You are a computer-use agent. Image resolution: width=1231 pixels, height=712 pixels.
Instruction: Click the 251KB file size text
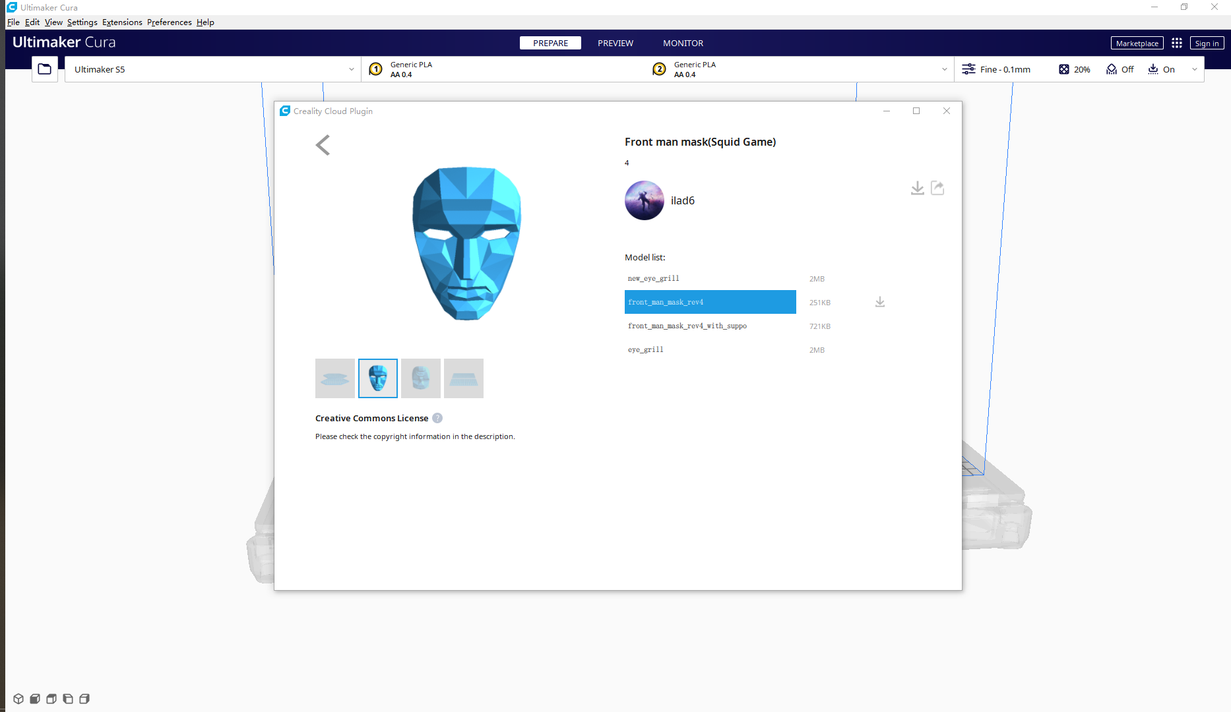pyautogui.click(x=820, y=303)
